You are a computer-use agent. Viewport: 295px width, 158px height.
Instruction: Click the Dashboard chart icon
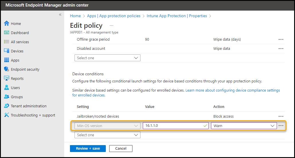coord(7,33)
